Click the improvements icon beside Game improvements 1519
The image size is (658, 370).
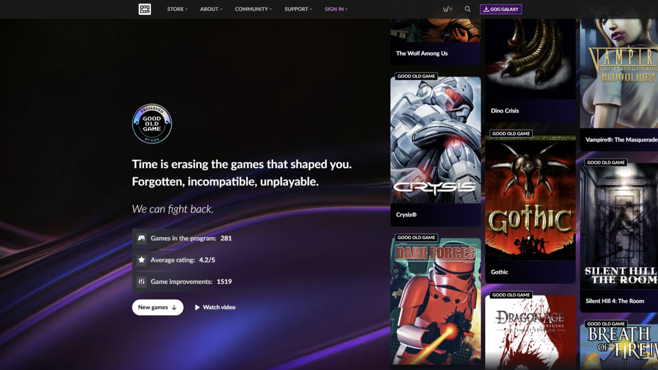pyautogui.click(x=141, y=281)
